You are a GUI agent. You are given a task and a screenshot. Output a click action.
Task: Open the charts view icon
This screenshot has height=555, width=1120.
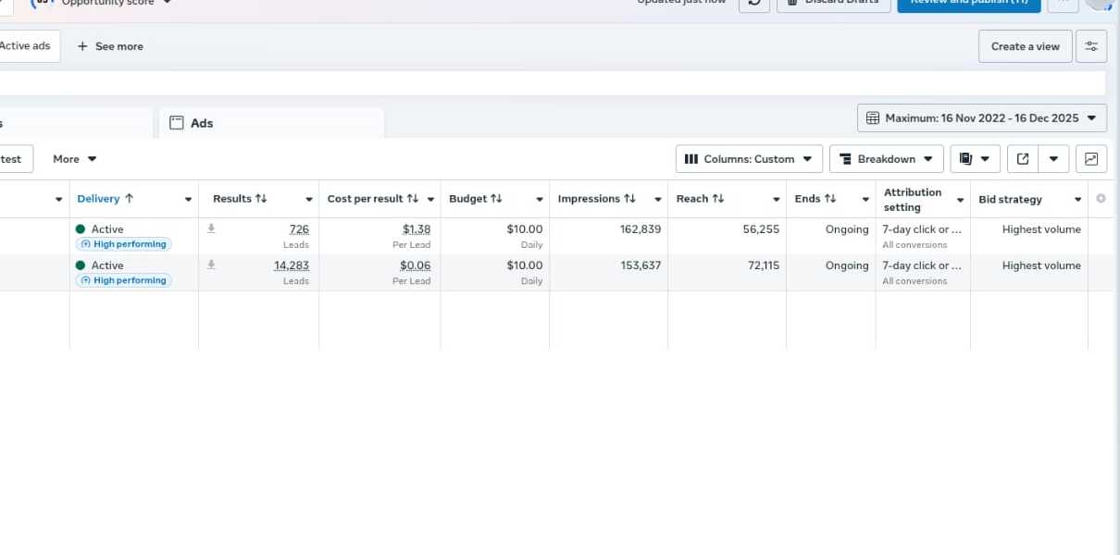point(1091,158)
